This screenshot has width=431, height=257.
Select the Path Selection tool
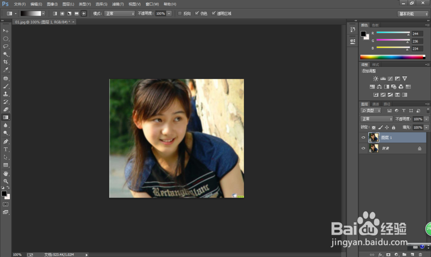[6, 157]
